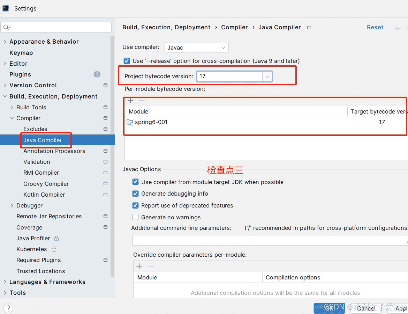Click project-level icon beside Kotlin Compiler
This screenshot has height=314, width=408.
coord(105,195)
